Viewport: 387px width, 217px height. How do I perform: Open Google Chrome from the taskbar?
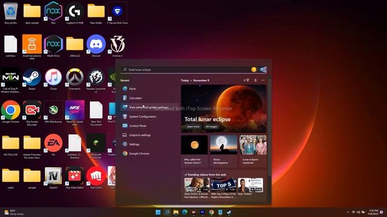pyautogui.click(x=211, y=212)
